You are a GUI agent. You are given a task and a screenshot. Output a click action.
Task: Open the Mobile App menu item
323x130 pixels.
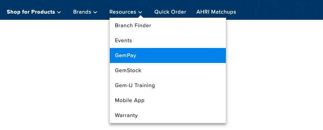tap(168, 100)
